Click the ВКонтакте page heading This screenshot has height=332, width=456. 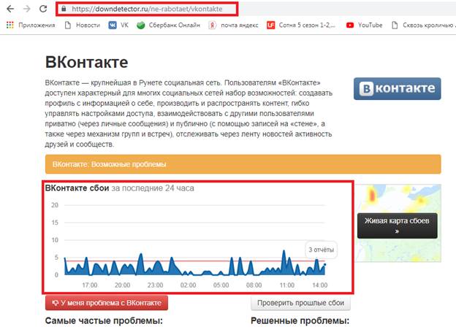click(x=87, y=62)
